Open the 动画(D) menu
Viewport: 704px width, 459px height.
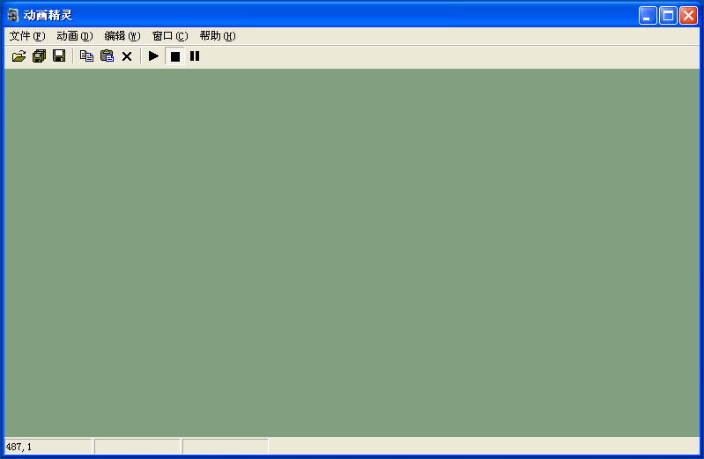[75, 36]
